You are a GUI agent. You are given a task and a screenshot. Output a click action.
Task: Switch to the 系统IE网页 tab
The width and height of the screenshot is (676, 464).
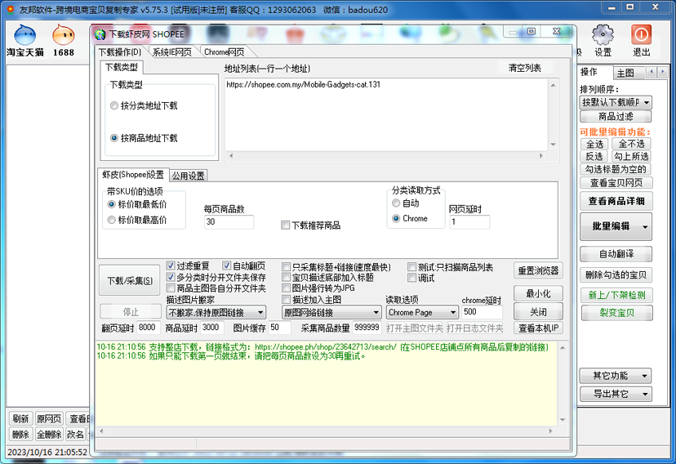pyautogui.click(x=171, y=52)
